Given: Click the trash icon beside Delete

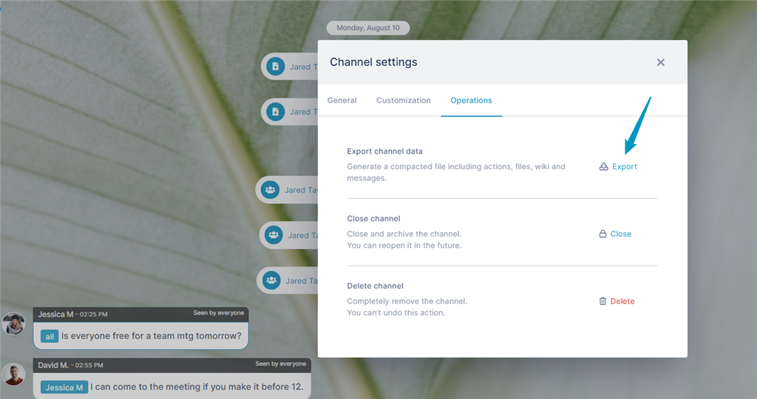Looking at the screenshot, I should point(602,301).
